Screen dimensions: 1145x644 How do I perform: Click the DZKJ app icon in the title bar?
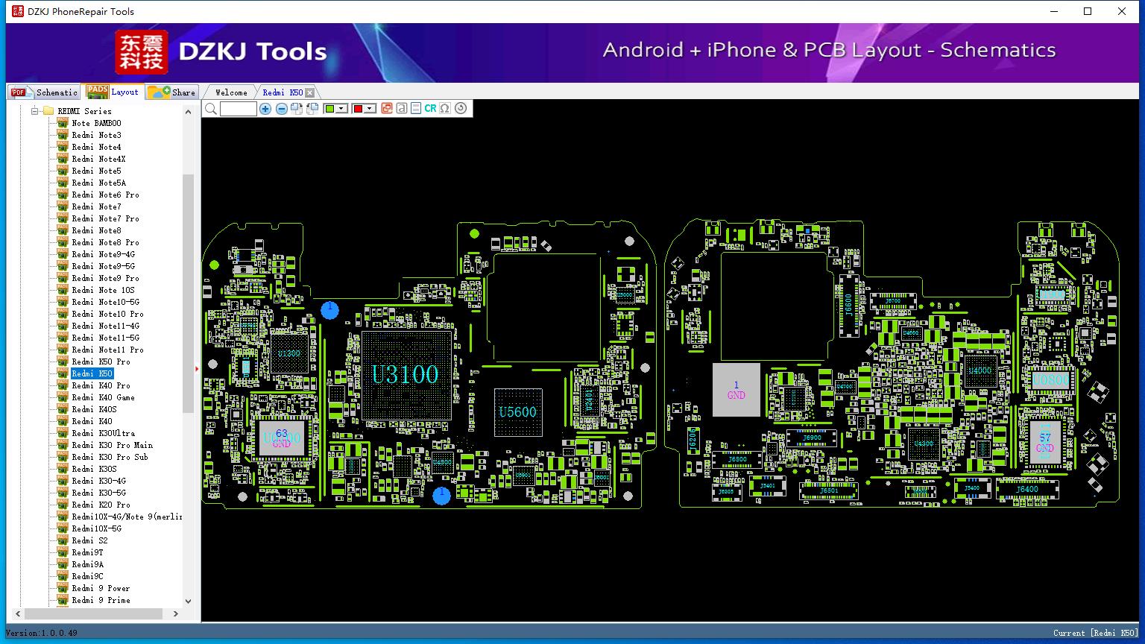18,11
